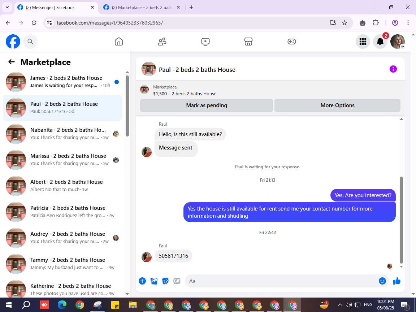
Task: Open the Video/Watch icon
Action: coord(205,42)
